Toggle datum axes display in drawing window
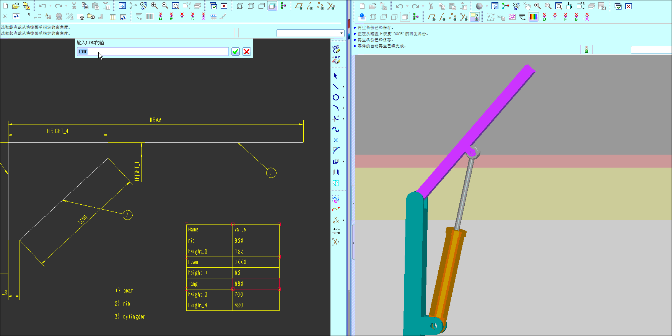 [x=310, y=6]
